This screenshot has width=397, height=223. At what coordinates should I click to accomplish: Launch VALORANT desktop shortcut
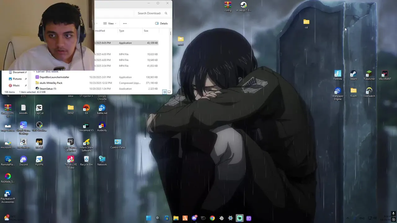point(385,75)
